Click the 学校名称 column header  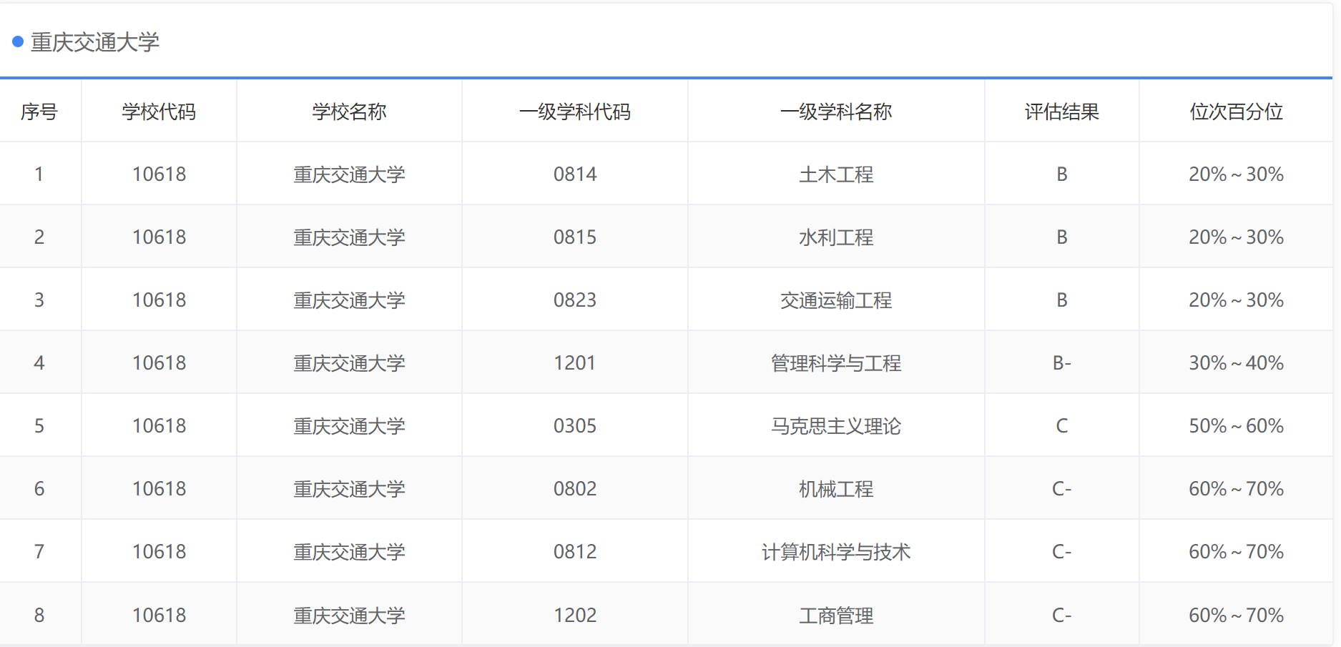(x=348, y=112)
